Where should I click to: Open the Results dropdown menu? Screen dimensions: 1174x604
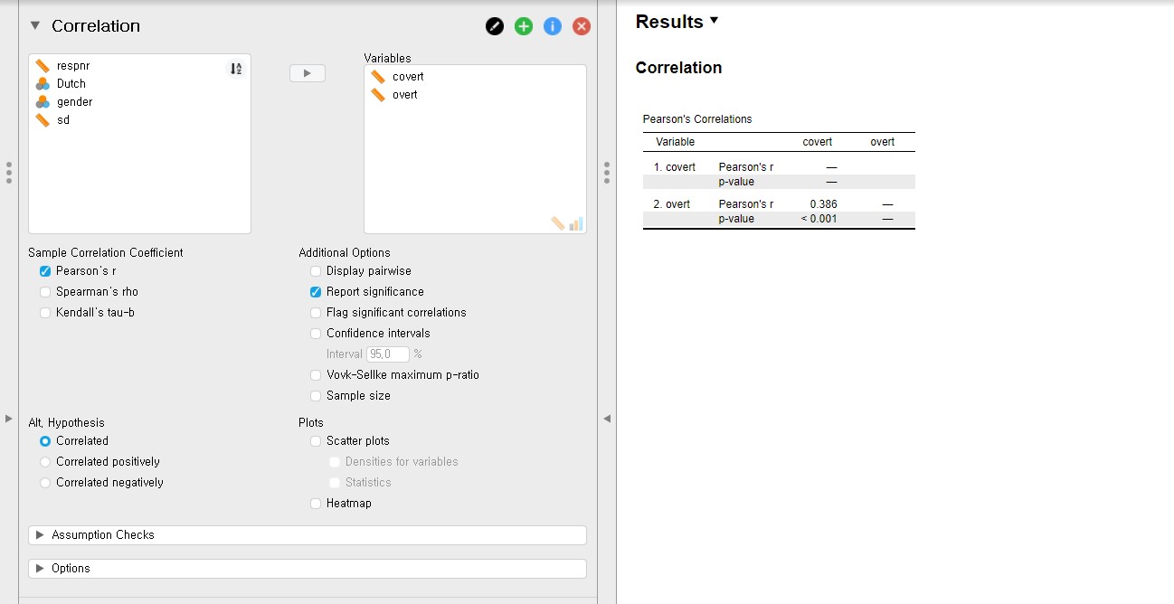[x=714, y=21]
